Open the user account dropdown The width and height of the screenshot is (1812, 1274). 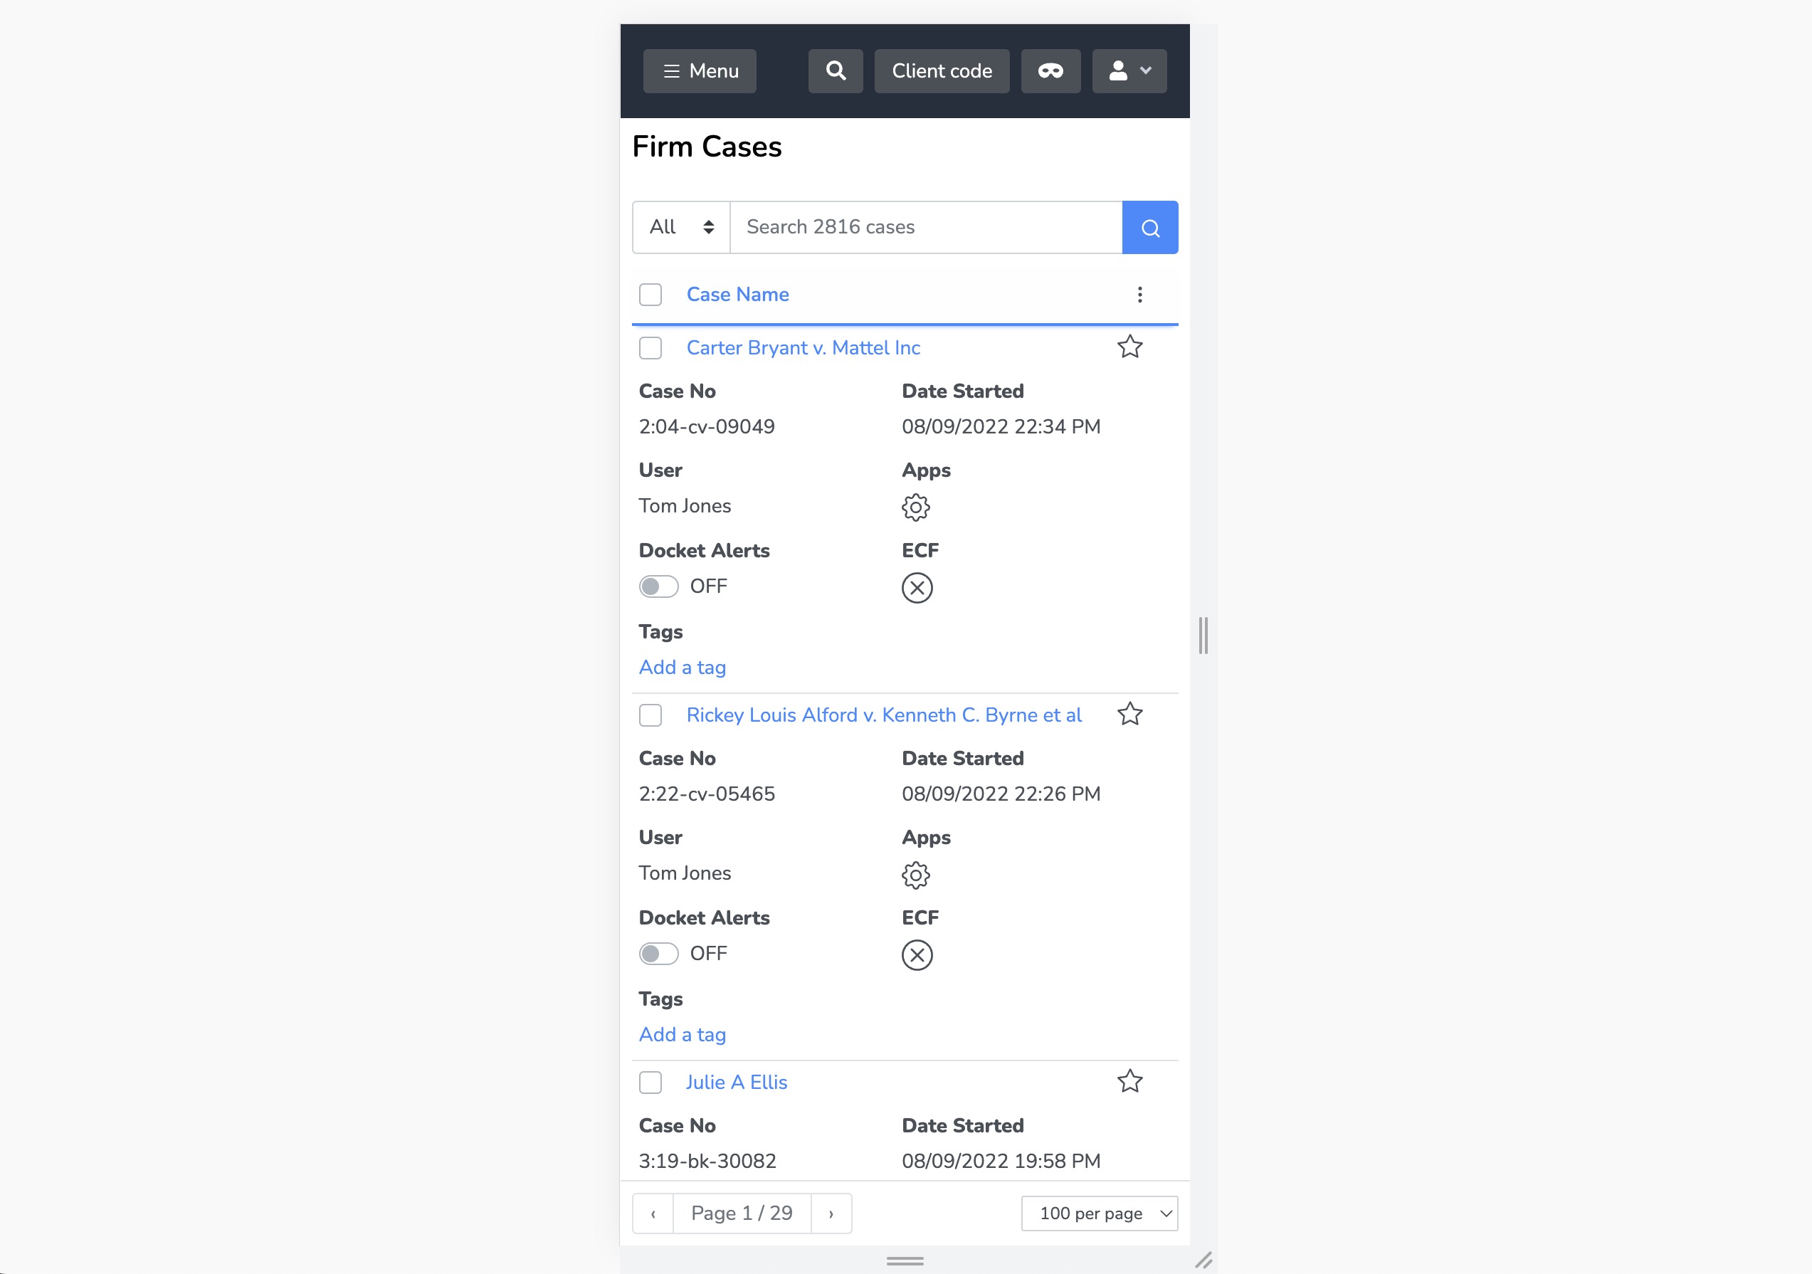tap(1129, 71)
